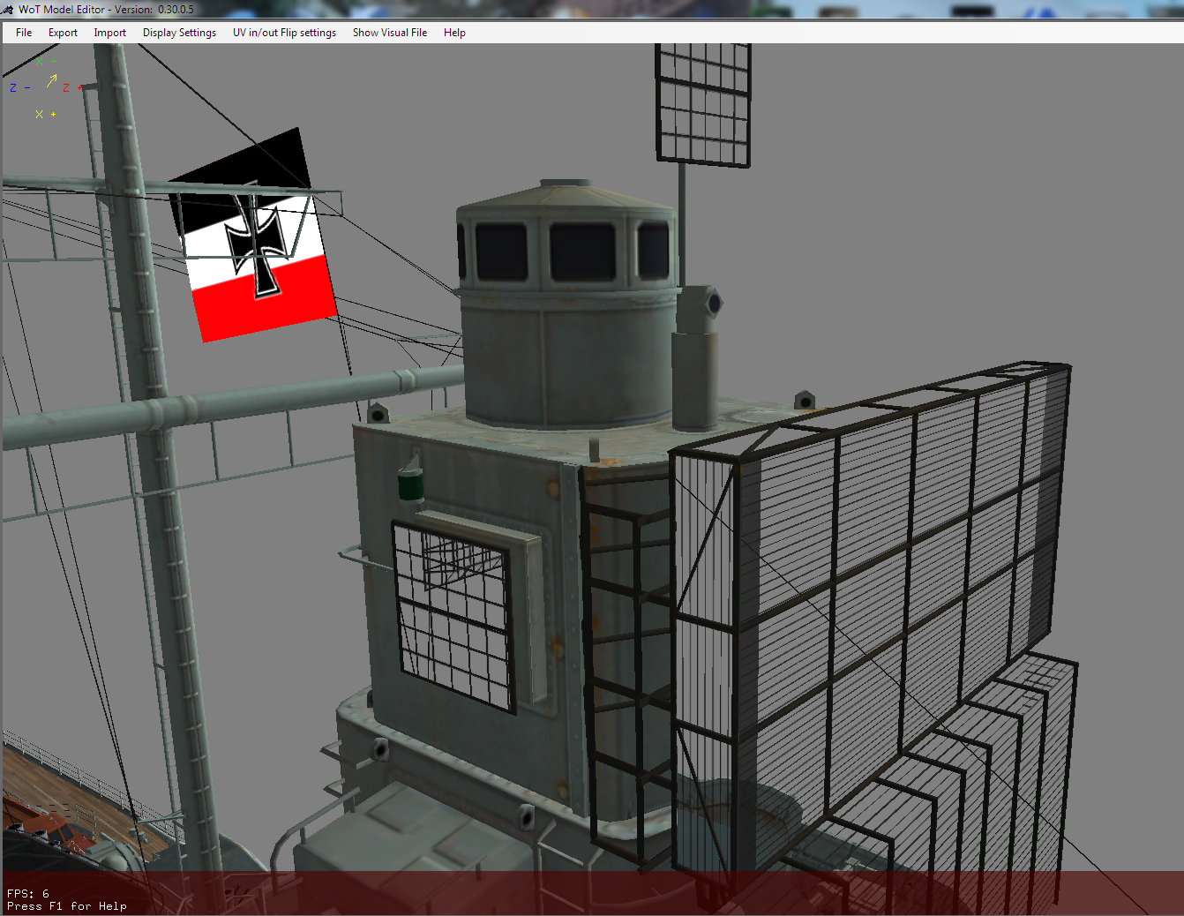
Task: Click the green navigation lantern on the tower
Action: pyautogui.click(x=411, y=484)
